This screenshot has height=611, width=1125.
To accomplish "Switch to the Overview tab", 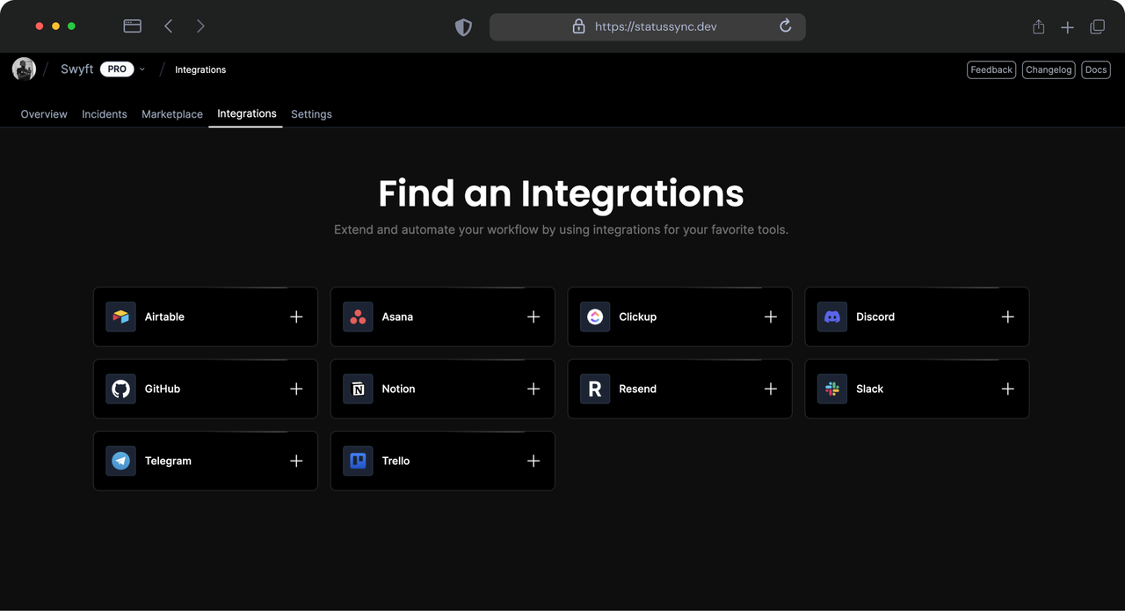I will [x=44, y=114].
